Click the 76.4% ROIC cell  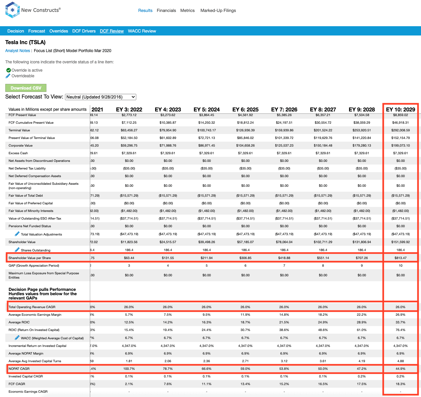(x=400, y=330)
